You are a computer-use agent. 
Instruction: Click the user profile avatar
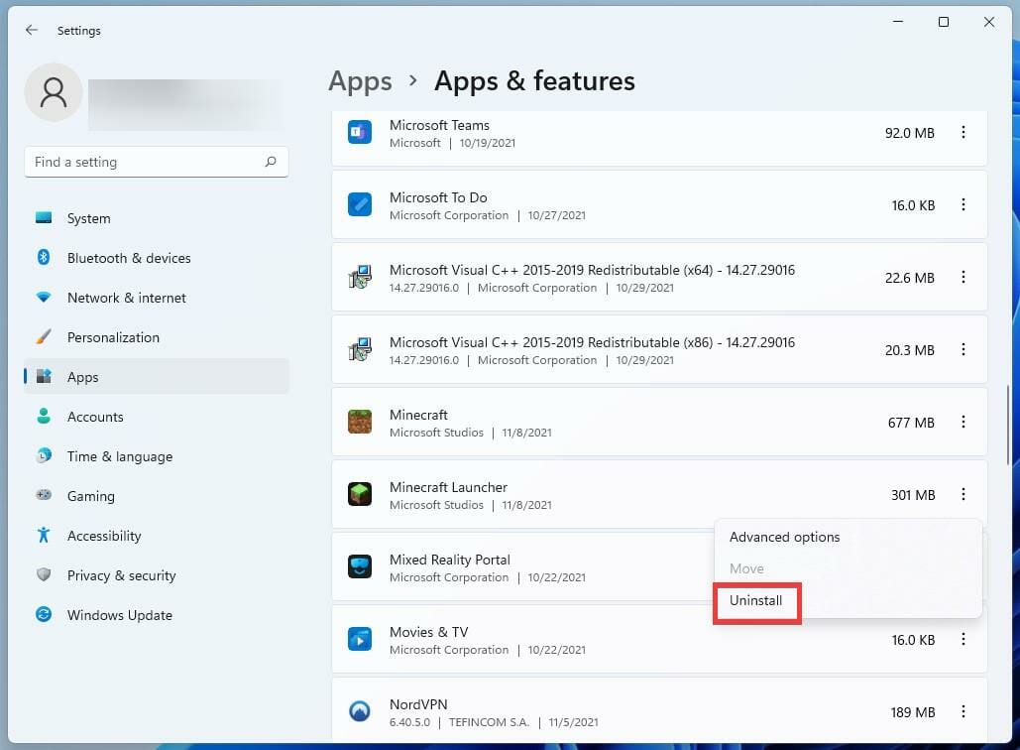pyautogui.click(x=54, y=92)
